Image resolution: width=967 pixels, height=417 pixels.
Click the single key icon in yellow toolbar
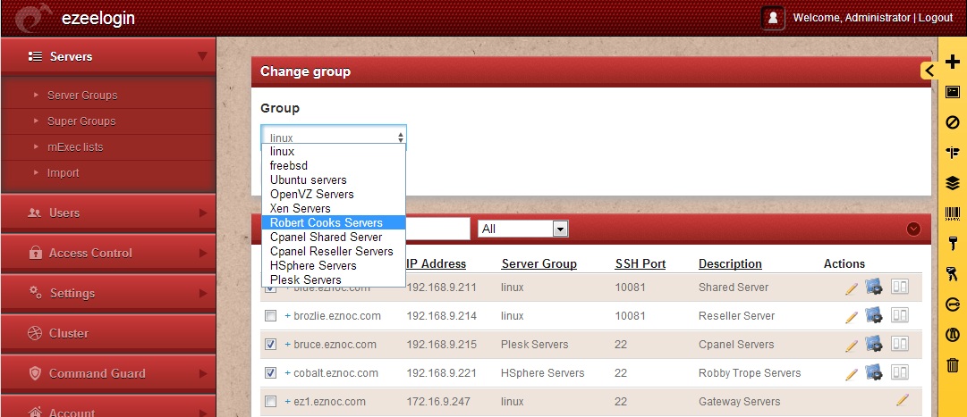[952, 243]
